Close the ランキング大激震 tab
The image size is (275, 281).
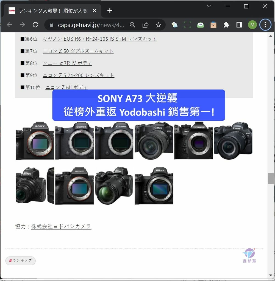coord(94,11)
